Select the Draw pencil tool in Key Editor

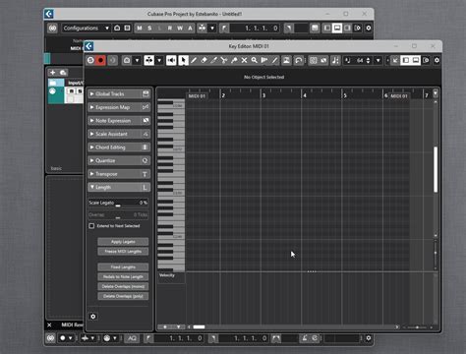[194, 60]
